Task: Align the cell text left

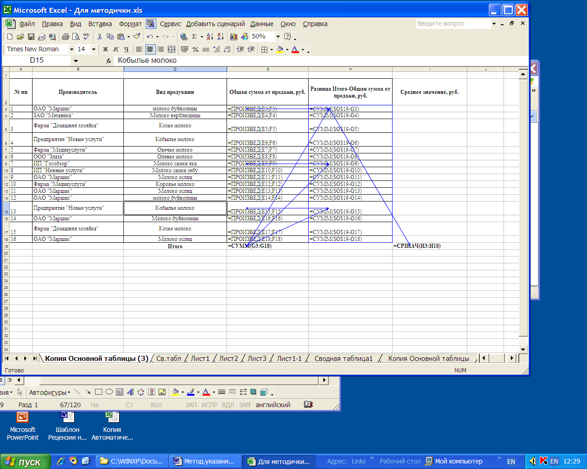Action: click(x=139, y=49)
